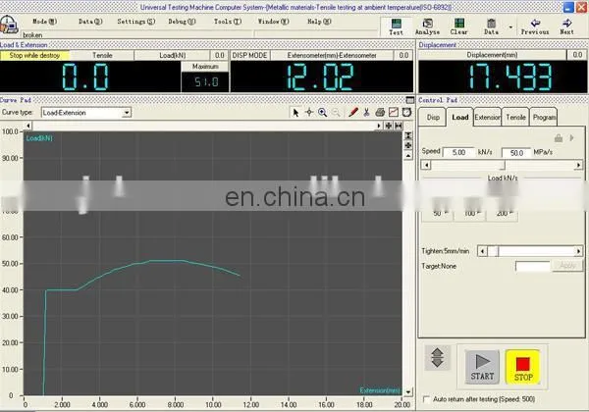
Task: Expand horizontal axis with the plus icon
Action: pyautogui.click(x=389, y=126)
